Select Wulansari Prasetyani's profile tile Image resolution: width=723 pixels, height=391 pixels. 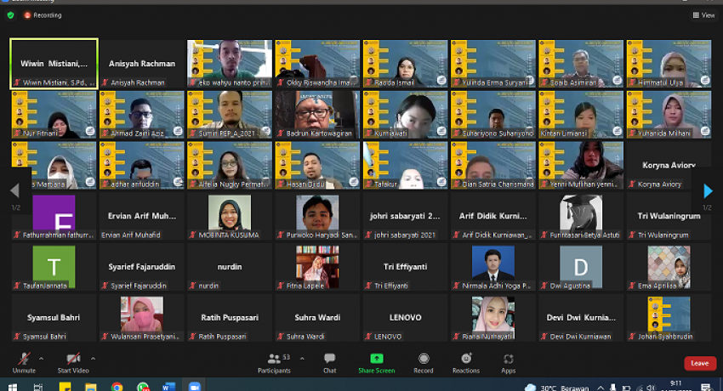pyautogui.click(x=141, y=318)
